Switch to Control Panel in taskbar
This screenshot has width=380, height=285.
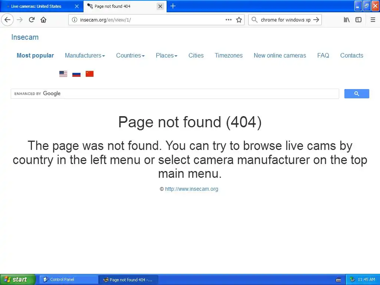(69, 279)
